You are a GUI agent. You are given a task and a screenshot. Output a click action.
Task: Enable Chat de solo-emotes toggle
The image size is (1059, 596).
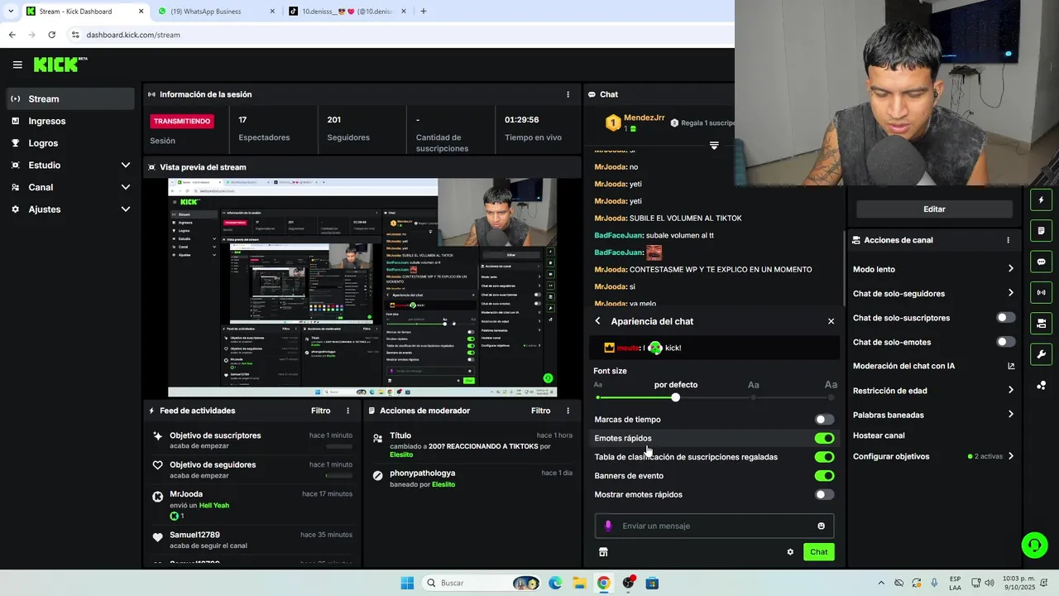point(1005,342)
